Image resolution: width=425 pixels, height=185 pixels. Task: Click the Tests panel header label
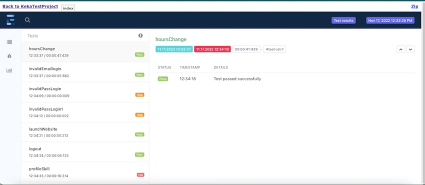(x=33, y=36)
